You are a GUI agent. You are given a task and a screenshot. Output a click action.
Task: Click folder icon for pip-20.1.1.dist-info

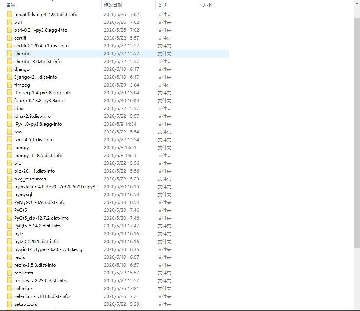(x=10, y=171)
